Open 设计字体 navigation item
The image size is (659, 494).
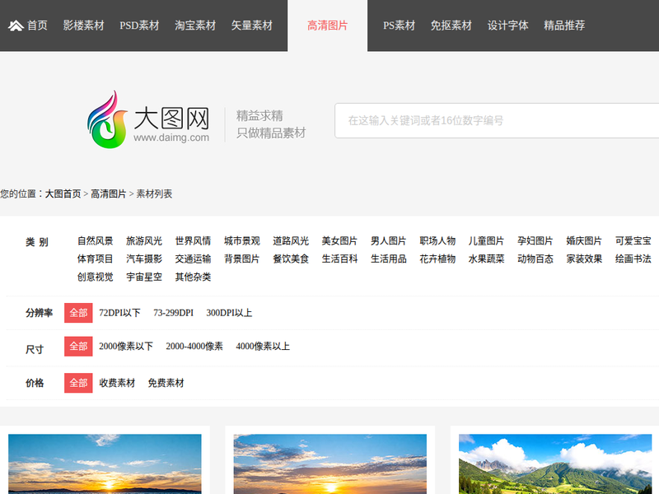click(507, 26)
